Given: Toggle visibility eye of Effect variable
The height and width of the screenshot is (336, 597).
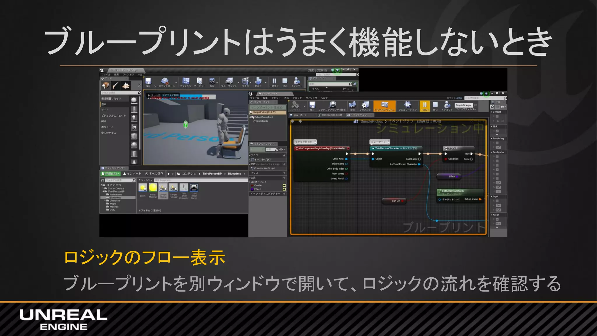Looking at the screenshot, I should coord(284,189).
